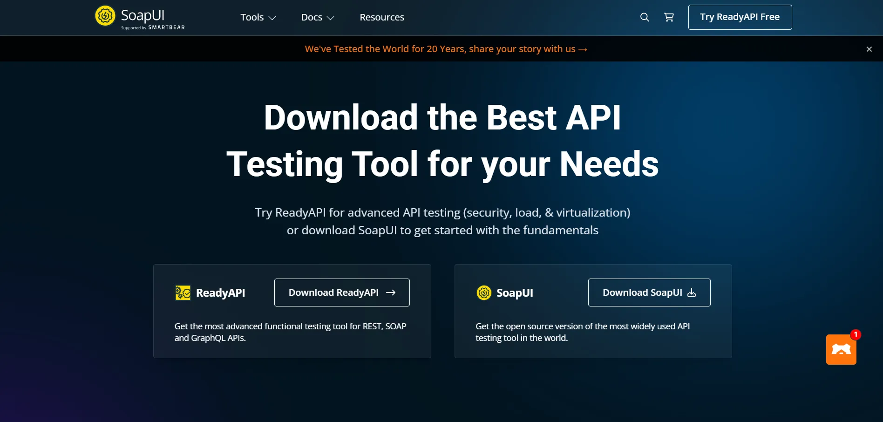
Task: Click the ReadyAPI product icon in card
Action: pyautogui.click(x=183, y=293)
